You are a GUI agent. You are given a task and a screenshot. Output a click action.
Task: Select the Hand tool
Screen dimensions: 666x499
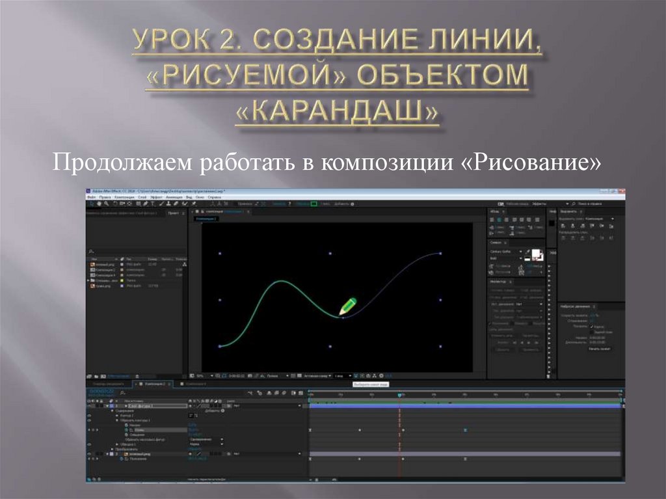(x=99, y=204)
